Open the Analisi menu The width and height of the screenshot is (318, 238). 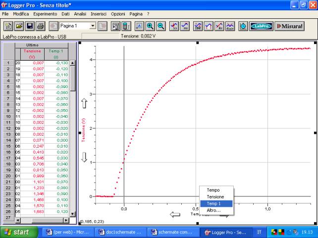80,14
